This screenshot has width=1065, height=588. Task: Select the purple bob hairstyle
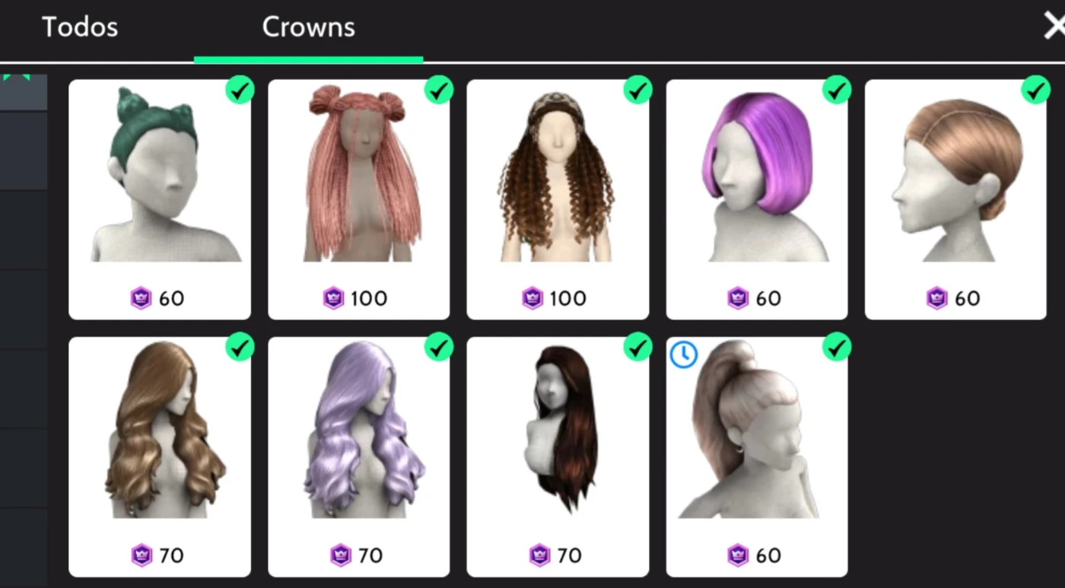[x=757, y=199]
